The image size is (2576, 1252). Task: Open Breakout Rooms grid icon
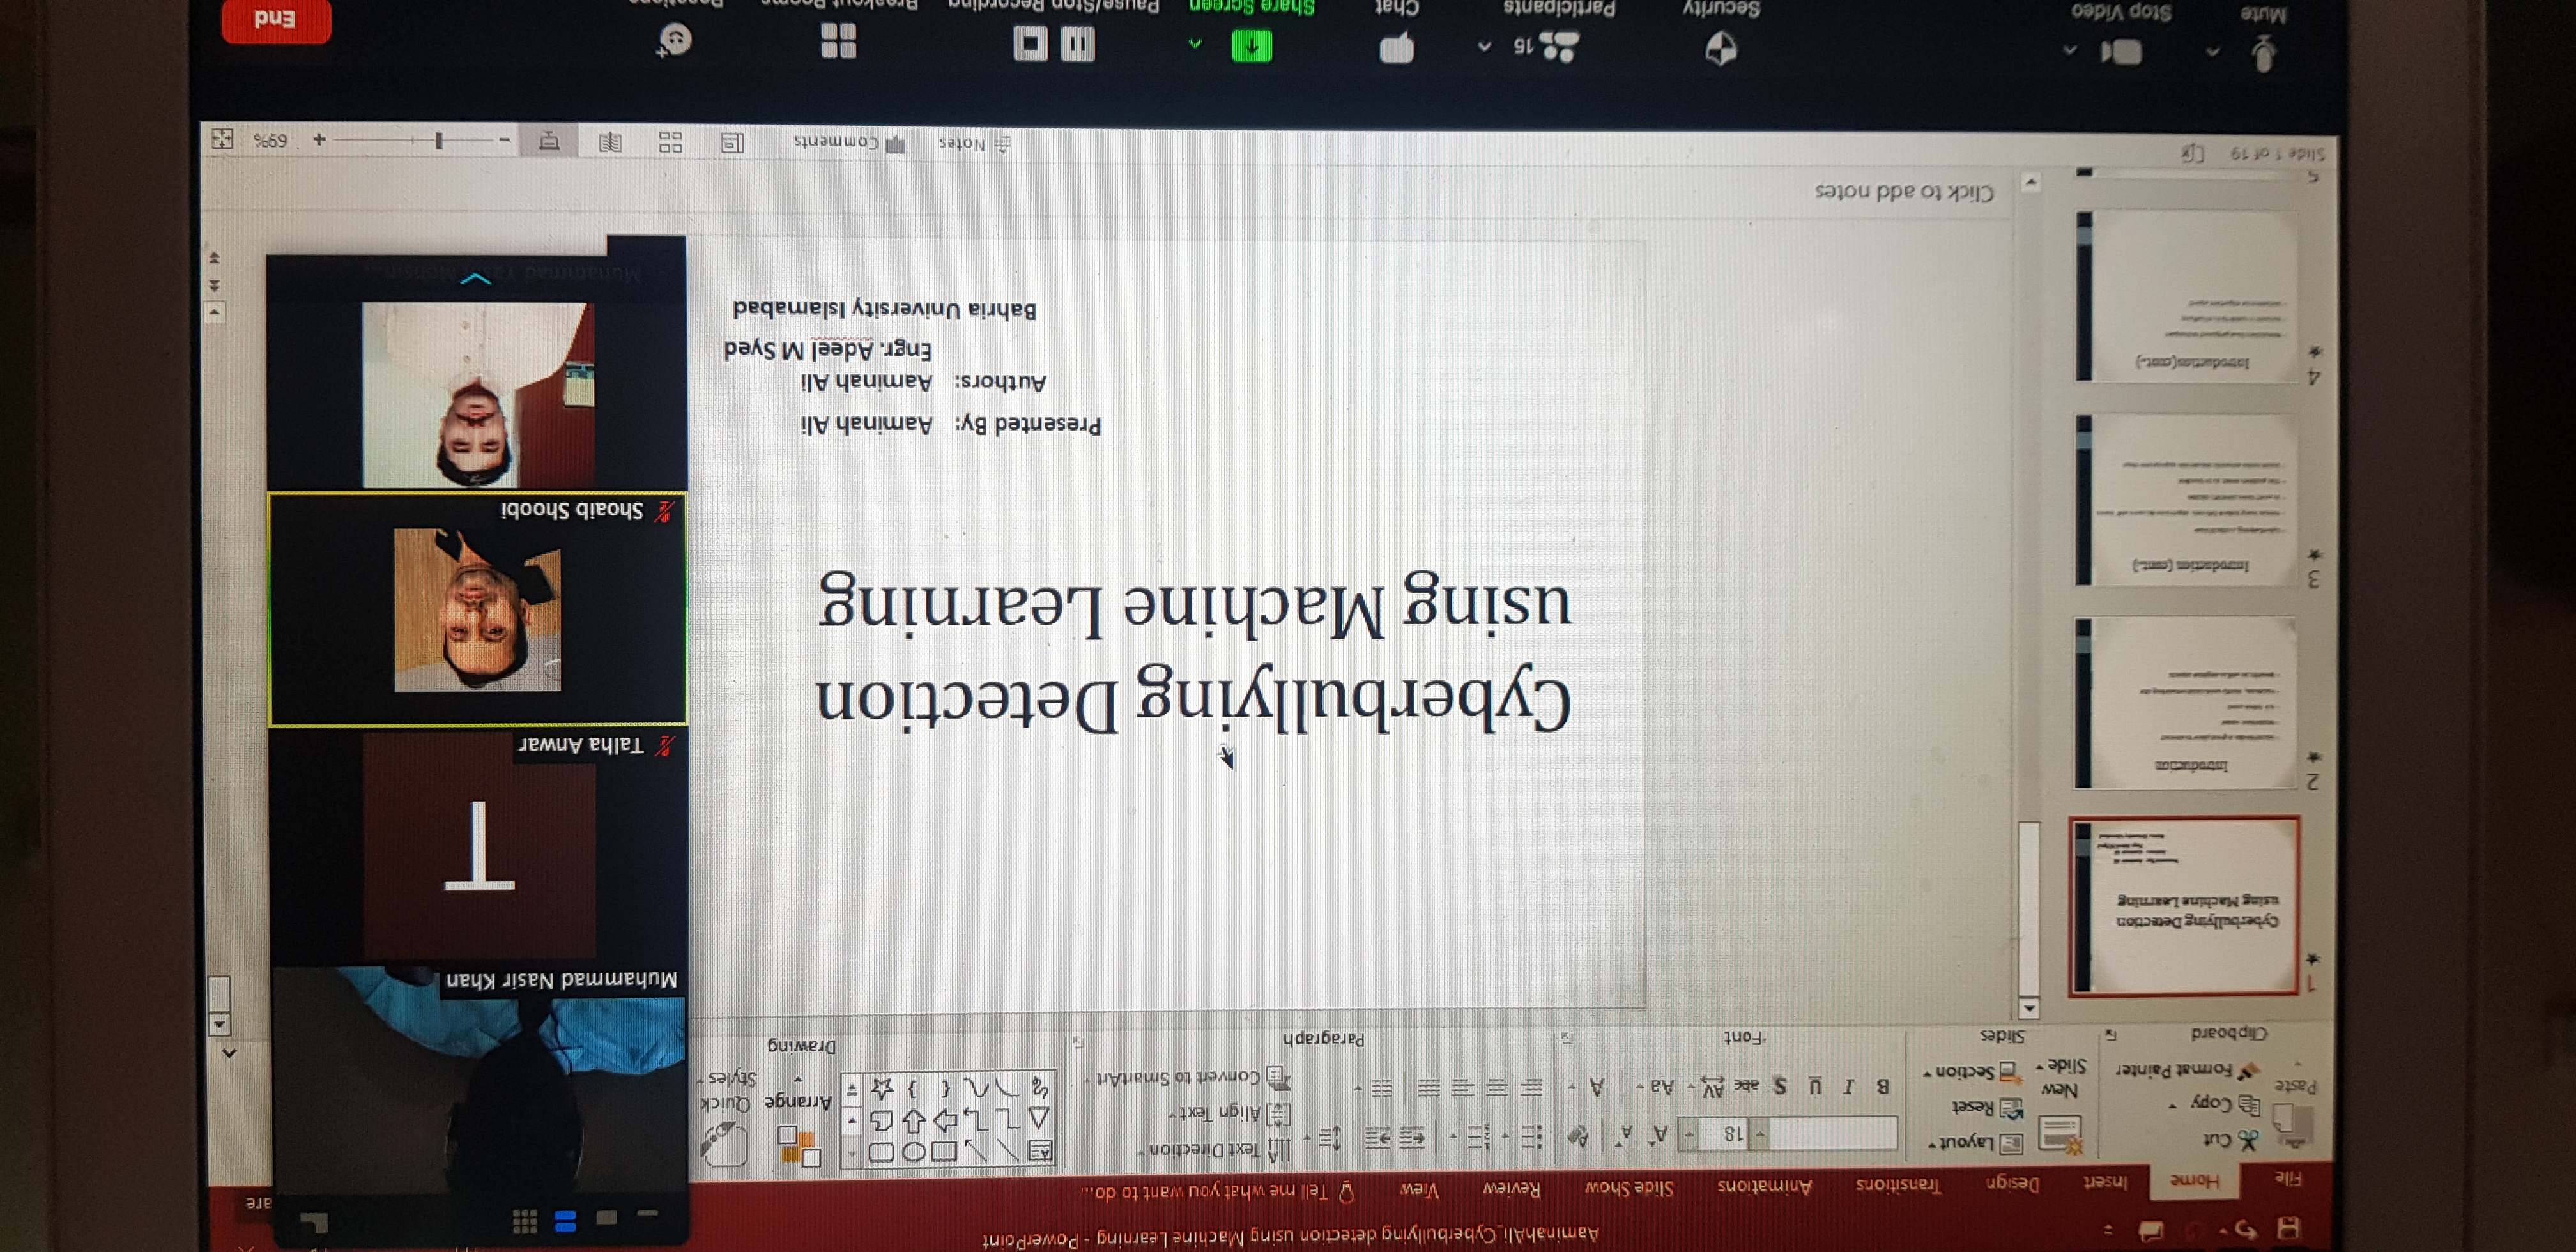point(838,41)
